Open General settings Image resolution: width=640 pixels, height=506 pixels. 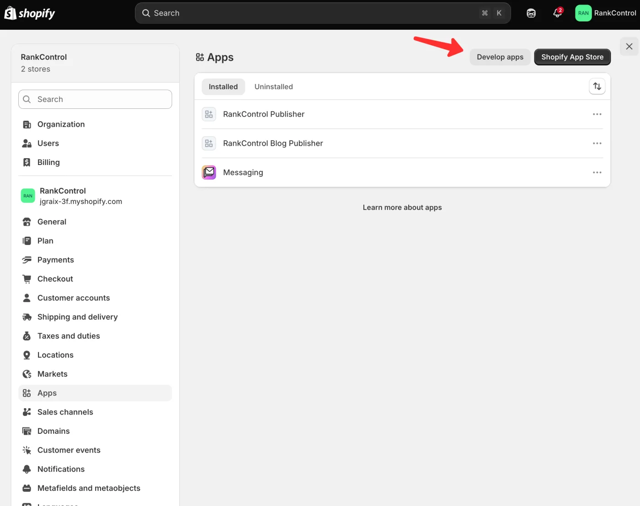pyautogui.click(x=95, y=222)
